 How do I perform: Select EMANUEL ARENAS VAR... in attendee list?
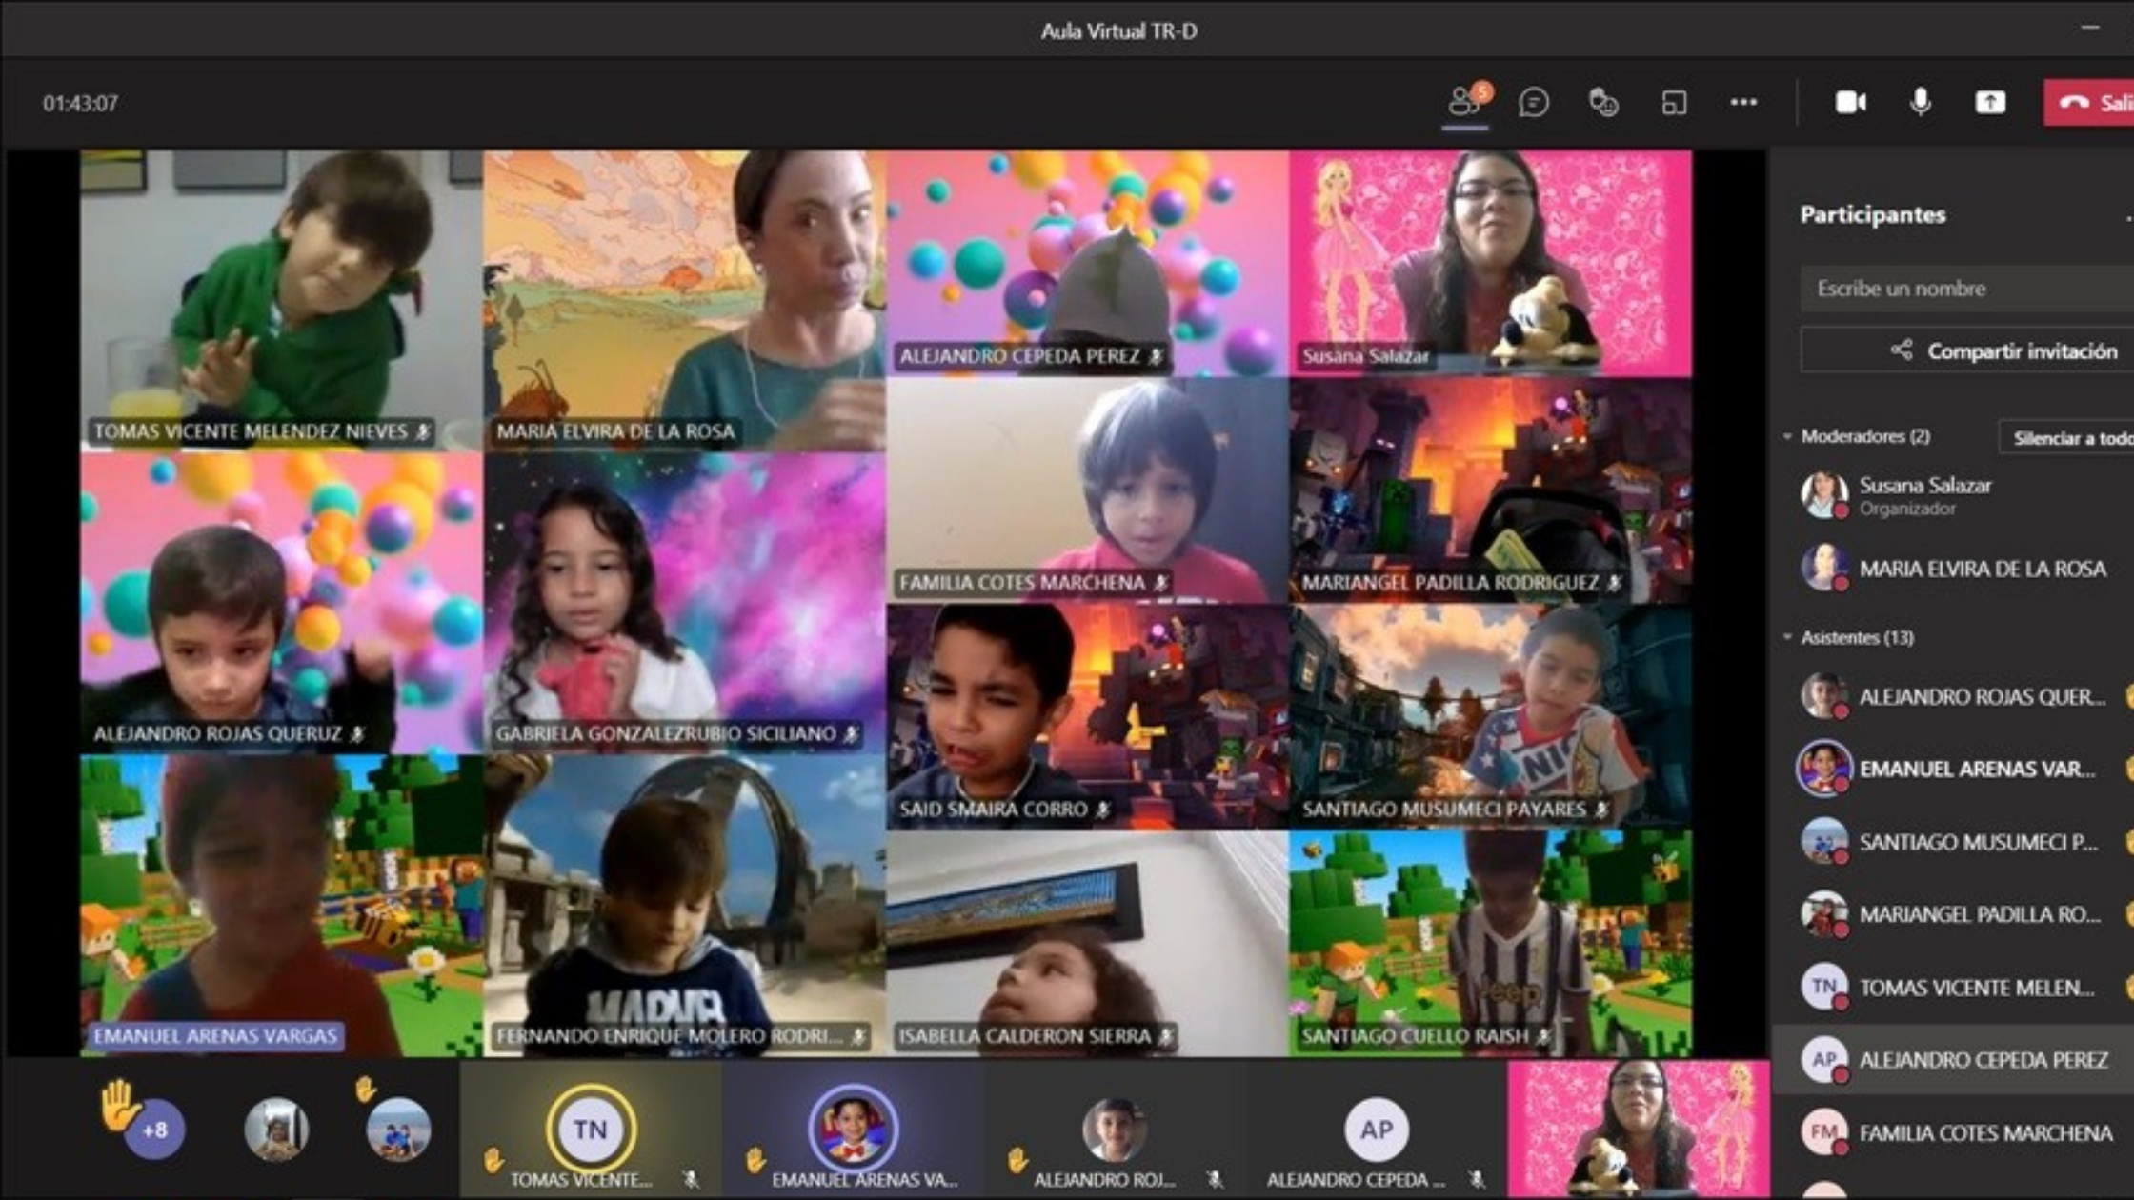point(1953,769)
